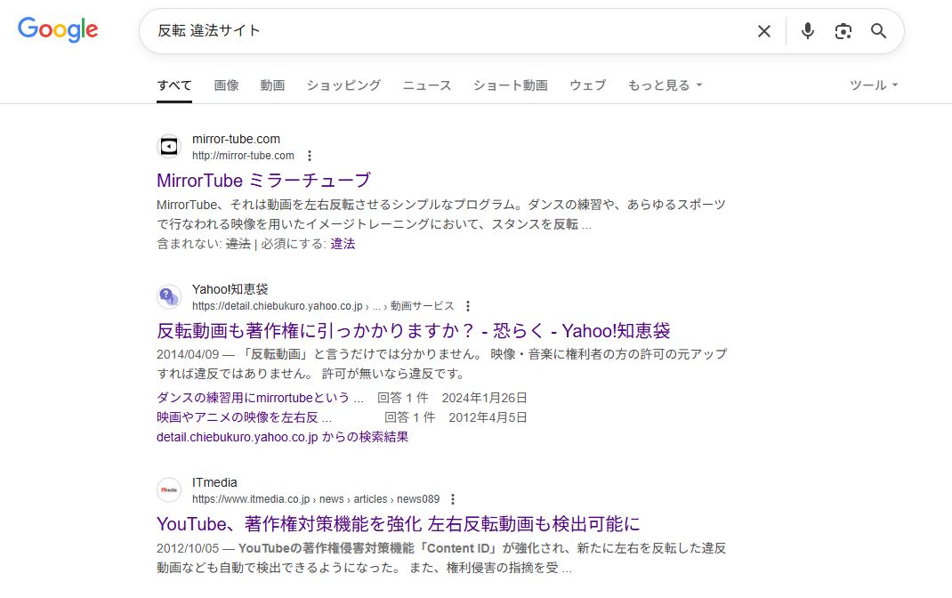Open the もっと見る dropdown
Viewport: 952px width, 598px height.
tap(664, 85)
